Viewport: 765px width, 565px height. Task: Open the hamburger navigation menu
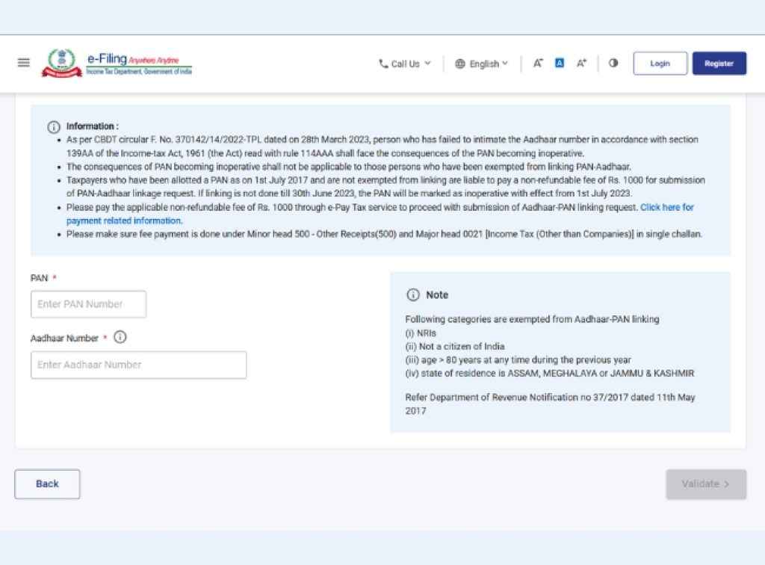[23, 62]
